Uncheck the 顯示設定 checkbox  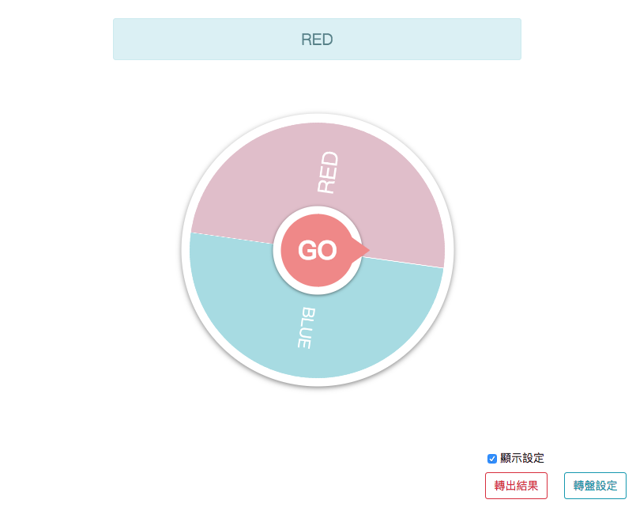tap(492, 459)
